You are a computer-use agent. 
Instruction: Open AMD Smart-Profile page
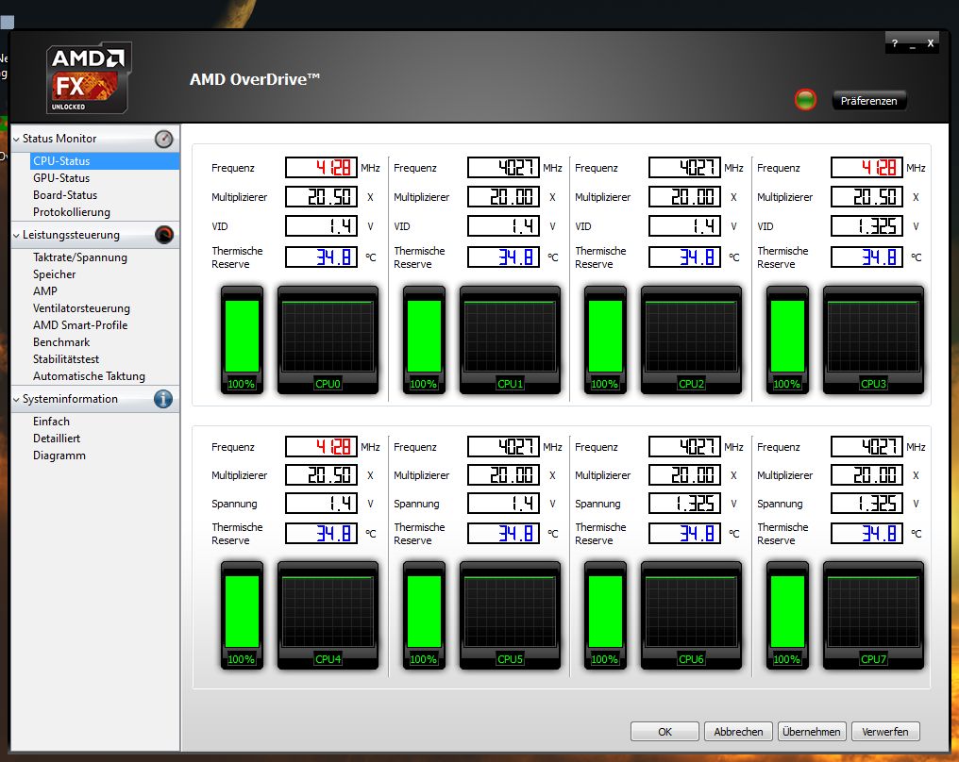(x=80, y=325)
